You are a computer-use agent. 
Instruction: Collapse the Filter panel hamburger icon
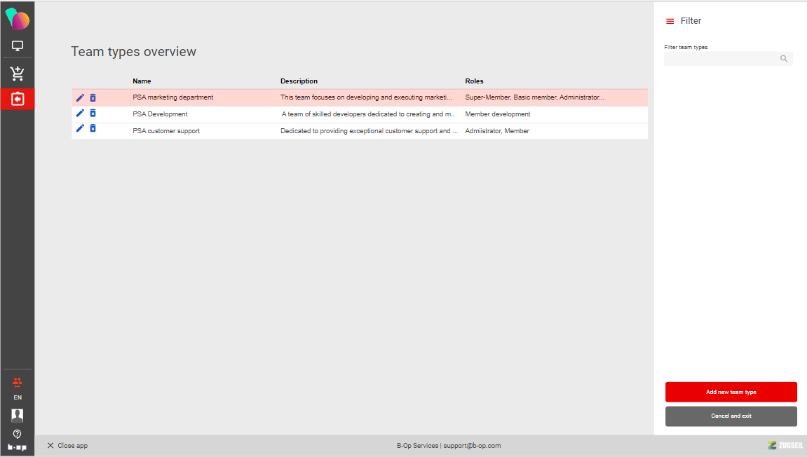point(670,21)
